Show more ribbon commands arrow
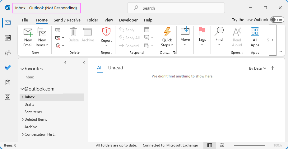This screenshot has width=288, height=149. [273, 40]
